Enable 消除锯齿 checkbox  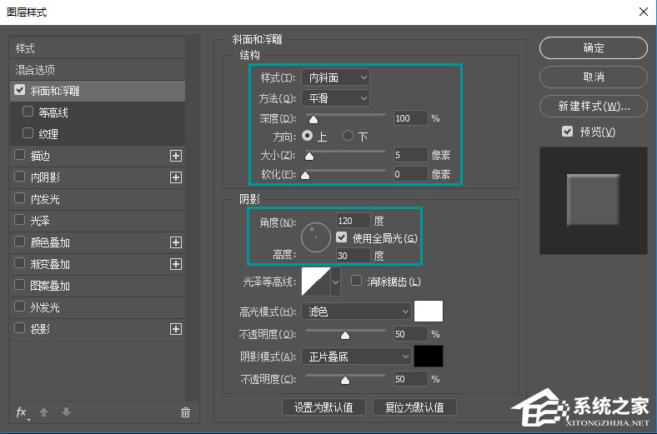click(x=356, y=281)
